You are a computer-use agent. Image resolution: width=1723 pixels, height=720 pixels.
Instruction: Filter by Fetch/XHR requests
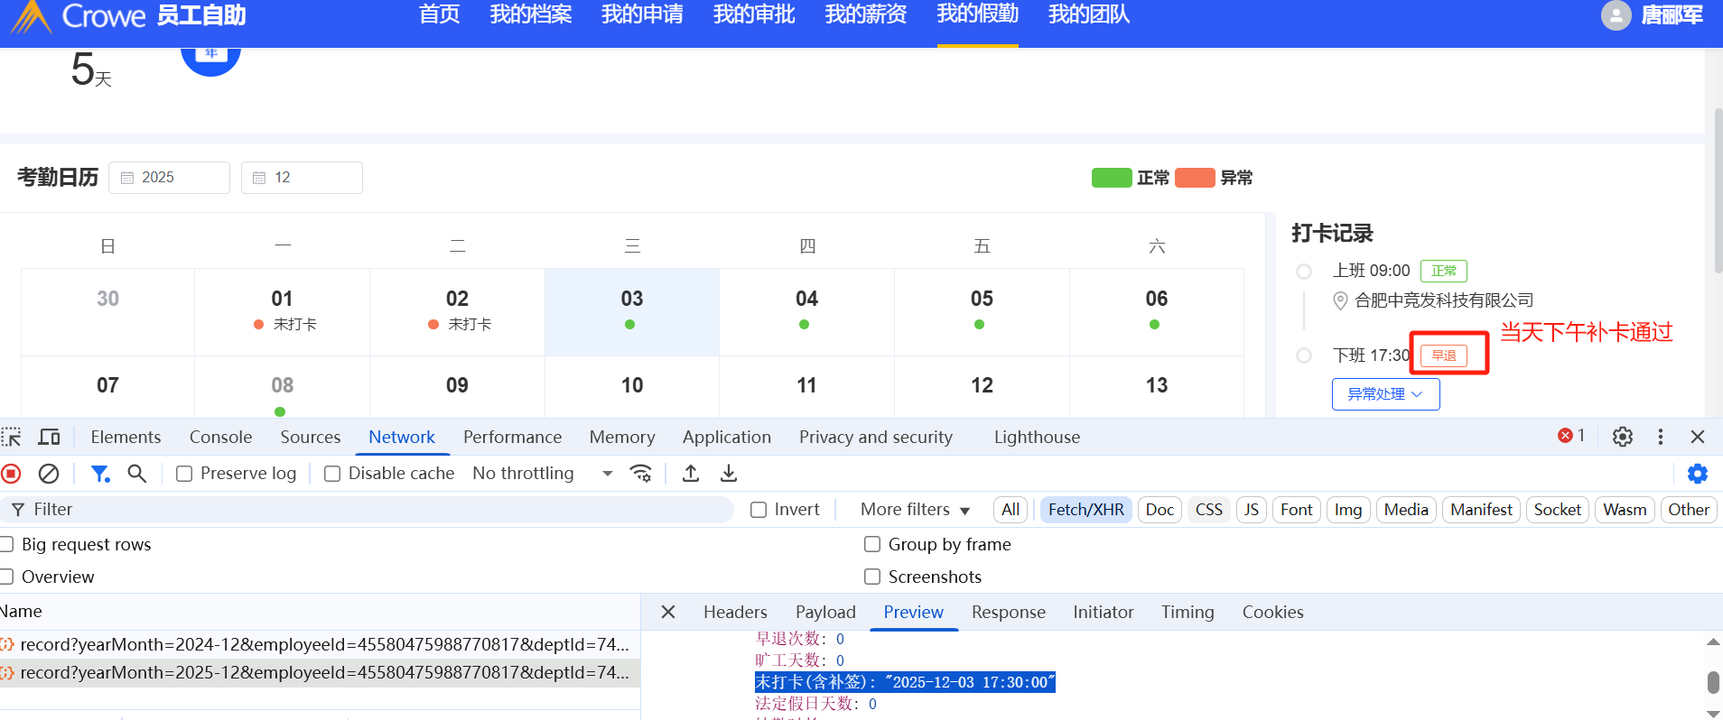(1085, 510)
